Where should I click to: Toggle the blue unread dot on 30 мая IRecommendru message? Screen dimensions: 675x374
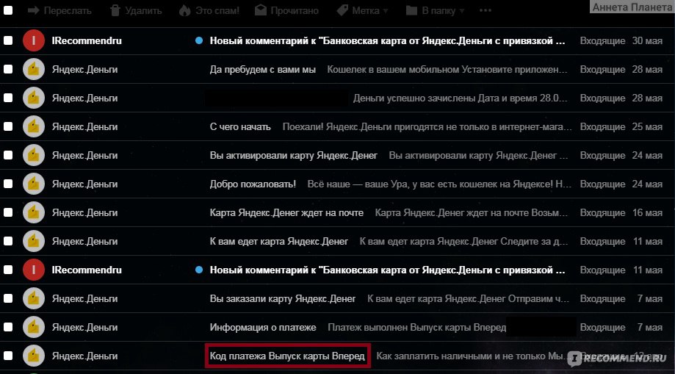(198, 41)
